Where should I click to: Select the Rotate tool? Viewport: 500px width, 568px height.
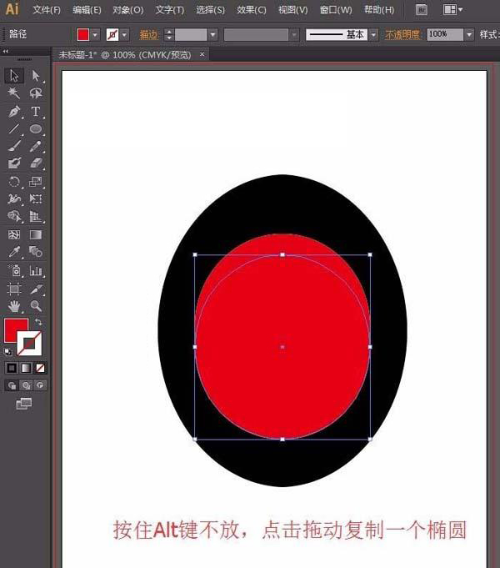point(14,181)
